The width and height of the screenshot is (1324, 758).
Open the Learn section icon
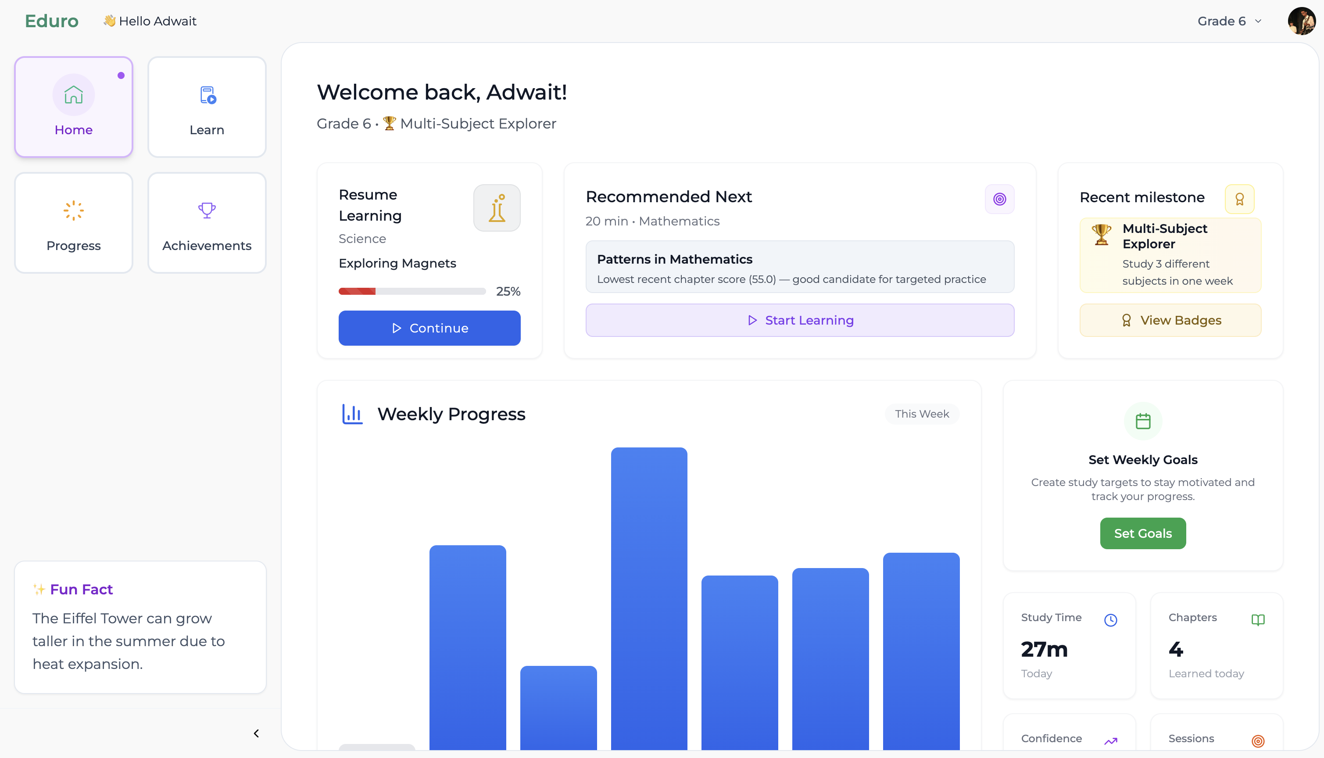click(x=207, y=95)
